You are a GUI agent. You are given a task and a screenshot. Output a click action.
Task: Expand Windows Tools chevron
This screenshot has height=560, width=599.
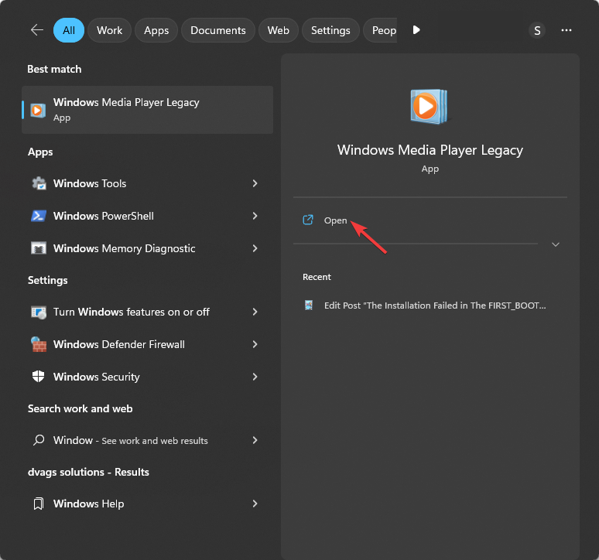click(255, 183)
